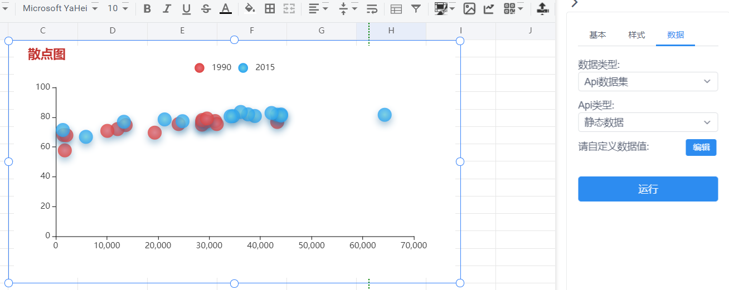Click the chart's bottom-center resize handle

point(234,283)
